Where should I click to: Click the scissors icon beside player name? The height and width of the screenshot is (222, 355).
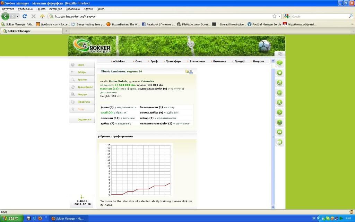(191, 71)
